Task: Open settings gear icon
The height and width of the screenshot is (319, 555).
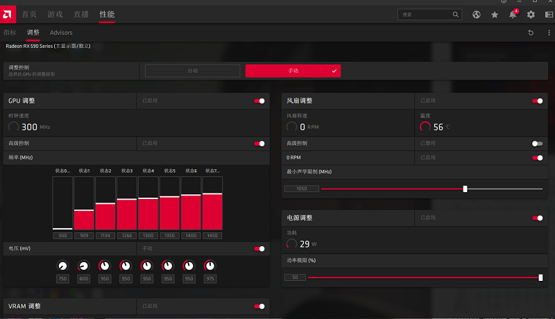Action: coord(531,15)
